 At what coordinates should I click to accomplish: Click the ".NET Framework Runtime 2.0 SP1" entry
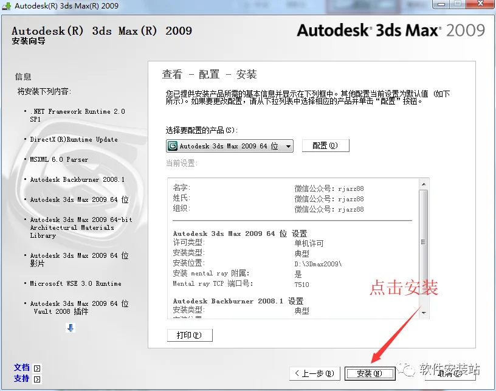[78, 115]
